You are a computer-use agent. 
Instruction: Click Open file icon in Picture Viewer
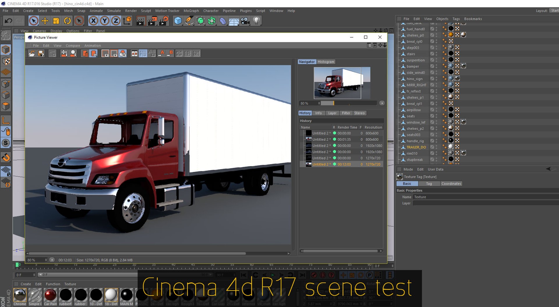click(x=32, y=54)
